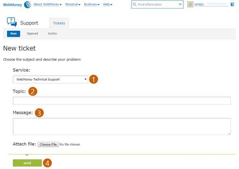Expand the Find information search dropdown arrow
This screenshot has height=169, width=239.
tap(180, 4)
